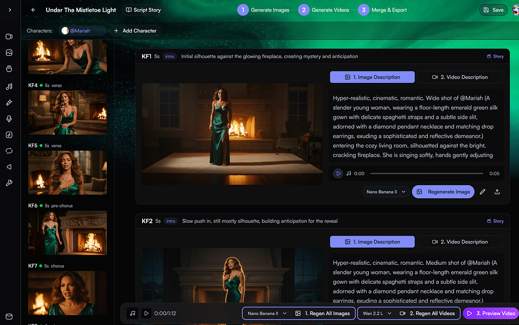The width and height of the screenshot is (519, 325).
Task: Click the music note button in bottom bar
Action: pos(132,313)
